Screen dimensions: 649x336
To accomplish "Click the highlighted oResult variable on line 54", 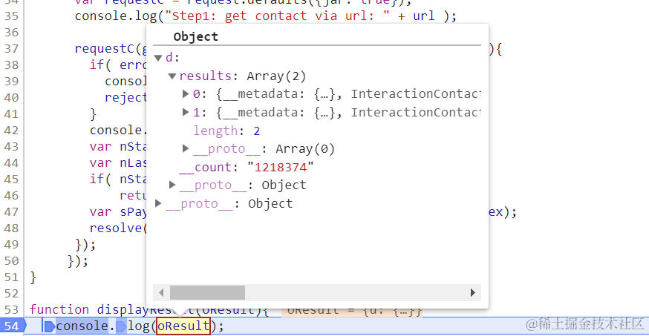I will point(183,326).
